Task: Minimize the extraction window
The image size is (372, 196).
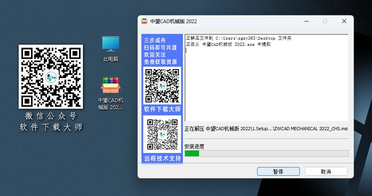Action: [x=306, y=21]
